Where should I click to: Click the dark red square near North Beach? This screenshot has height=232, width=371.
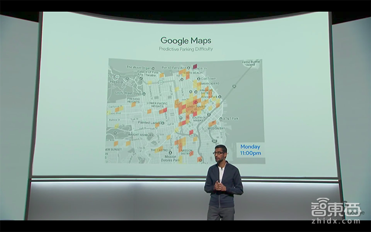[195, 66]
